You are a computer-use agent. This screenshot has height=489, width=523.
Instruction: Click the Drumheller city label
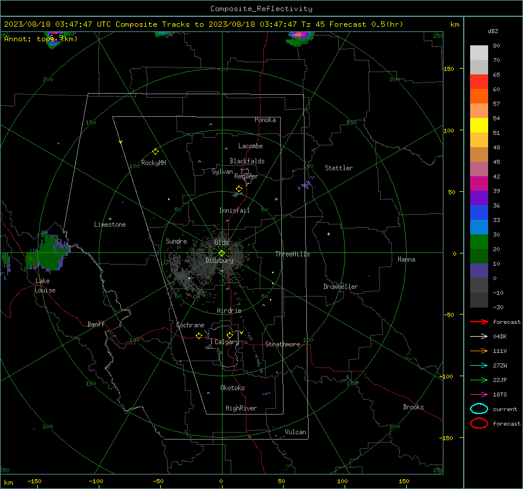(341, 287)
